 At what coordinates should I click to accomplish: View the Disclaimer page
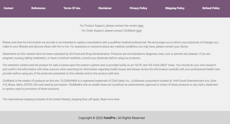105,8
